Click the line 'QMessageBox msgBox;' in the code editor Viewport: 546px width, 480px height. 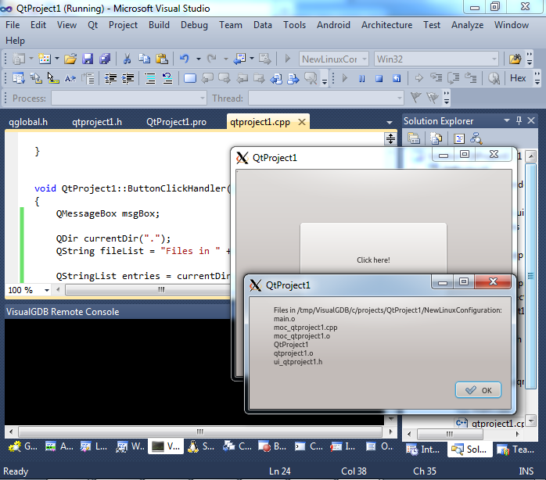(x=108, y=213)
